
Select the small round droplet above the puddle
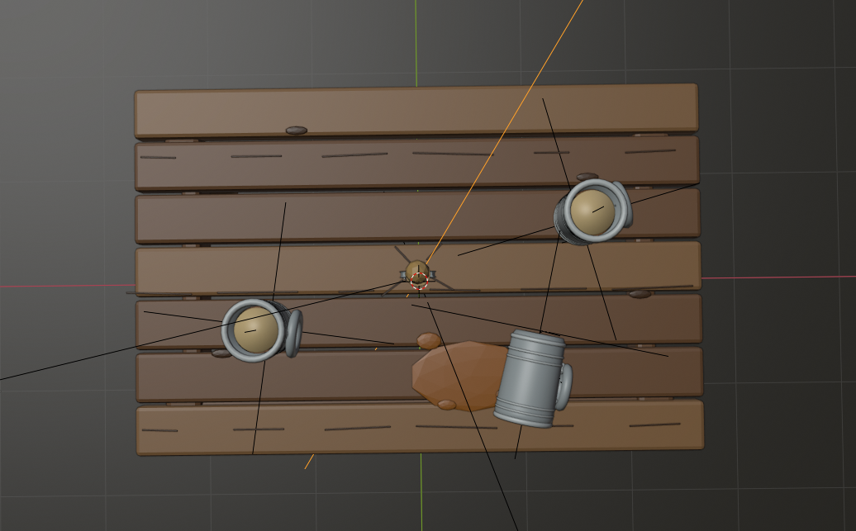429,340
